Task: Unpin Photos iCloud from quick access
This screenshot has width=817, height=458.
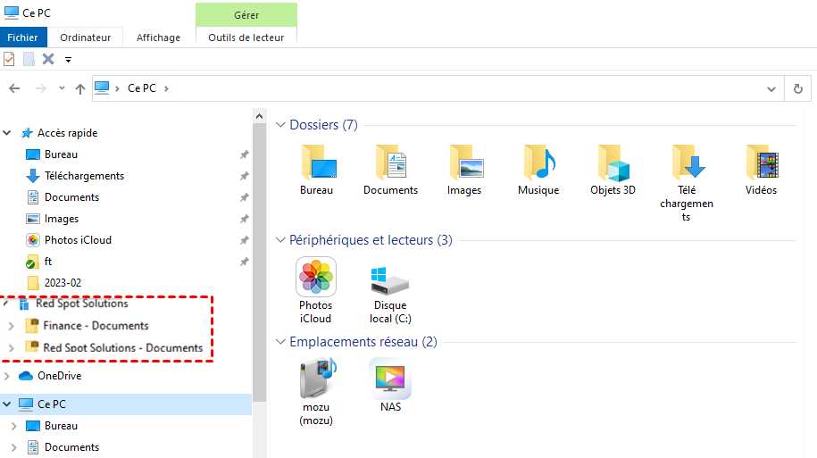Action: coord(244,240)
